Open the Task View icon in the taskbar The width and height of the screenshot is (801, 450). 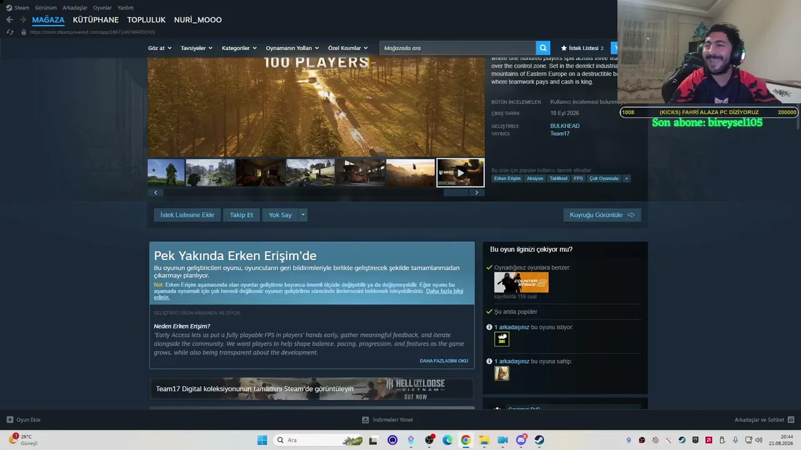pos(374,440)
